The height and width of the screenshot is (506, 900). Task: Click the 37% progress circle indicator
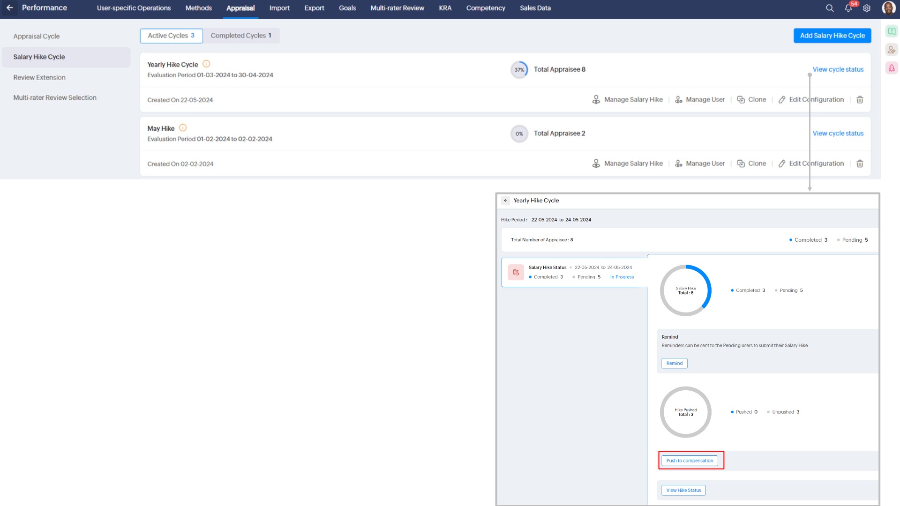(519, 70)
